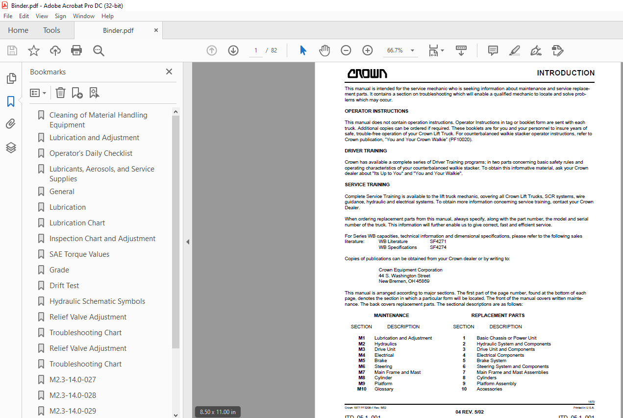Open the Window menu
The height and width of the screenshot is (418, 623).
84,16
